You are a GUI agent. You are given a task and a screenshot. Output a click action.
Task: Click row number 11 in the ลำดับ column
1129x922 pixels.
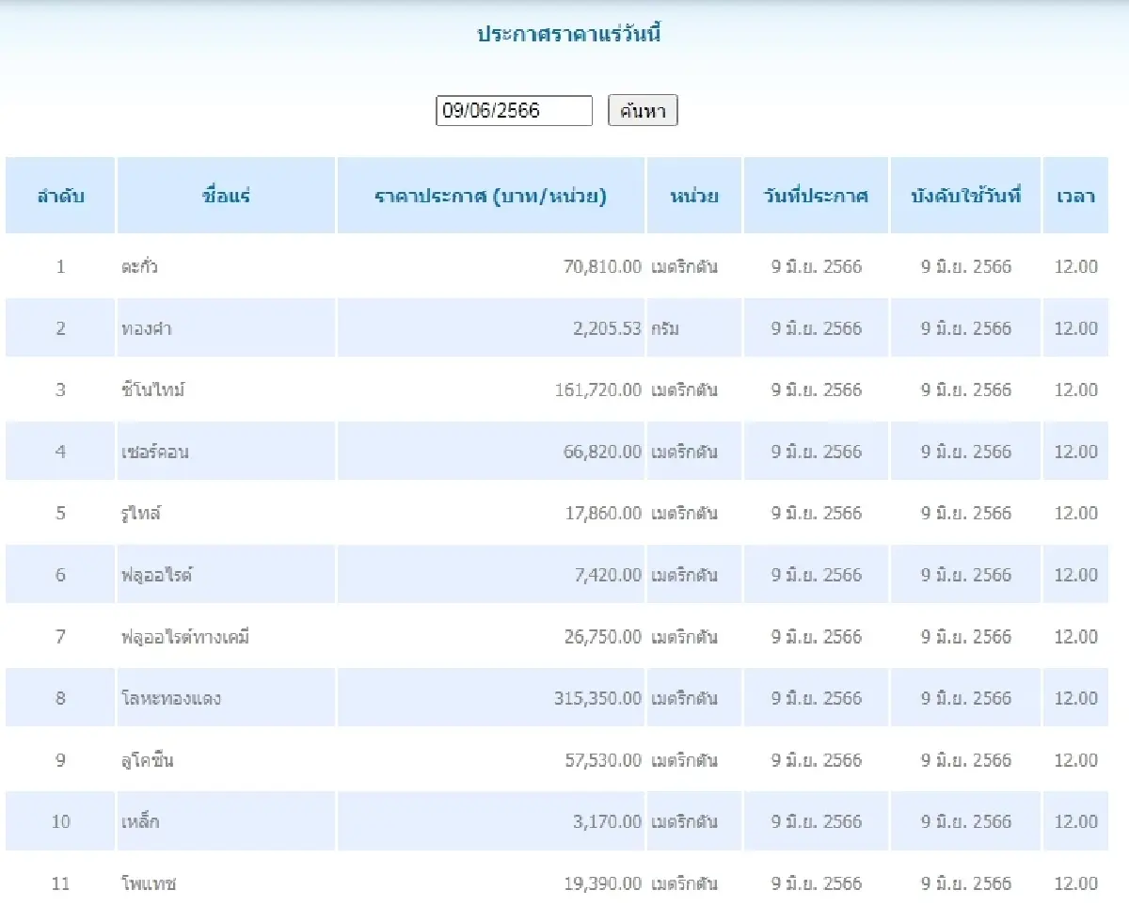click(60, 883)
